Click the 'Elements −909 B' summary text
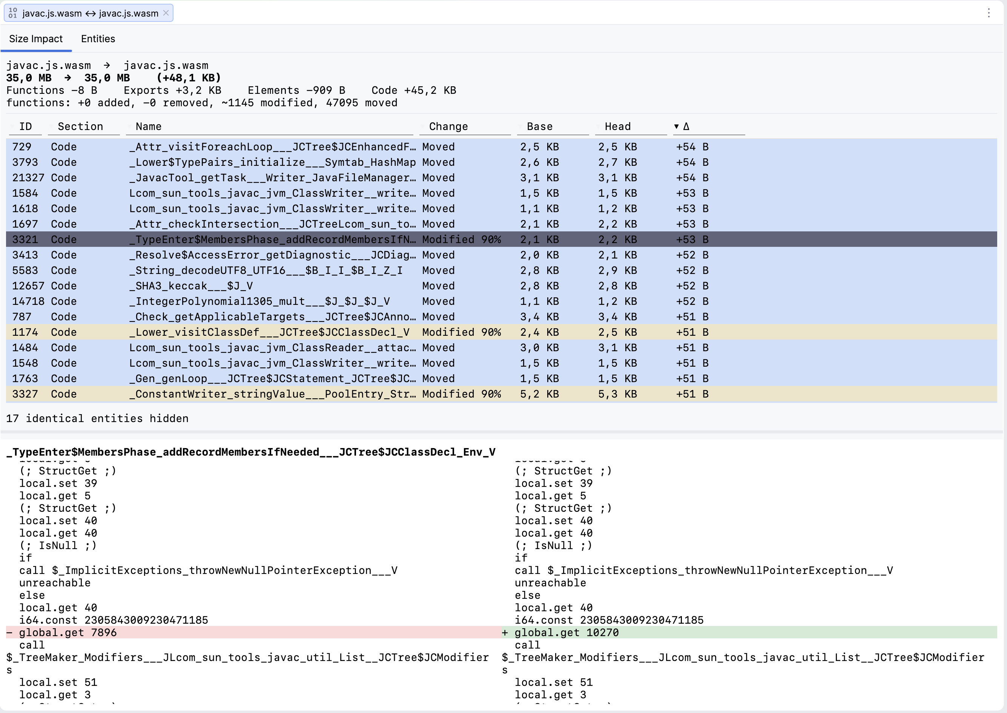The height and width of the screenshot is (713, 1007). click(x=296, y=90)
